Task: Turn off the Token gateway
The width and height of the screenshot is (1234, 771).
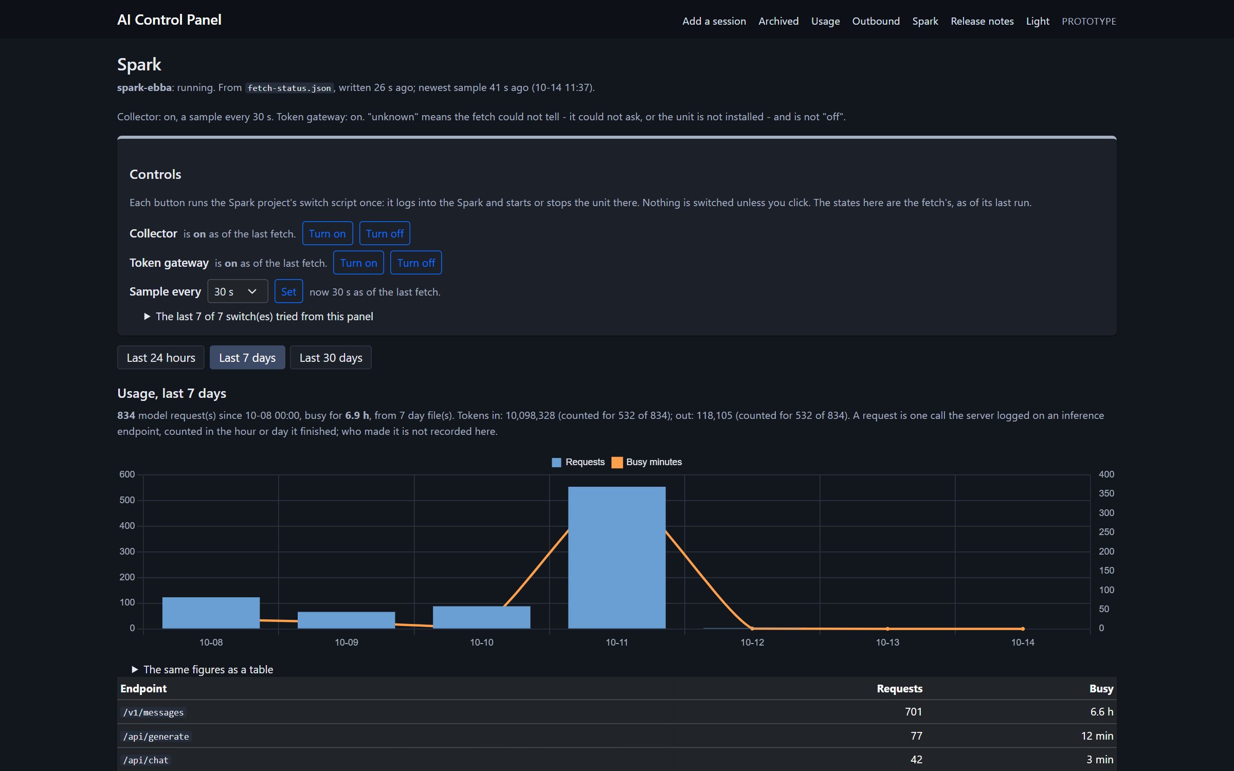Action: (416, 263)
